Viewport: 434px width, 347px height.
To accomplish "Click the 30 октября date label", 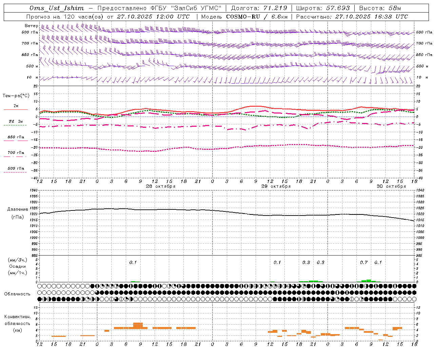I will [391, 186].
